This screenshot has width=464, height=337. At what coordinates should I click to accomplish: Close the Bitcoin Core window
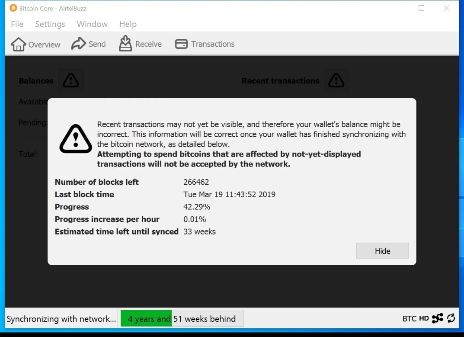pos(446,8)
